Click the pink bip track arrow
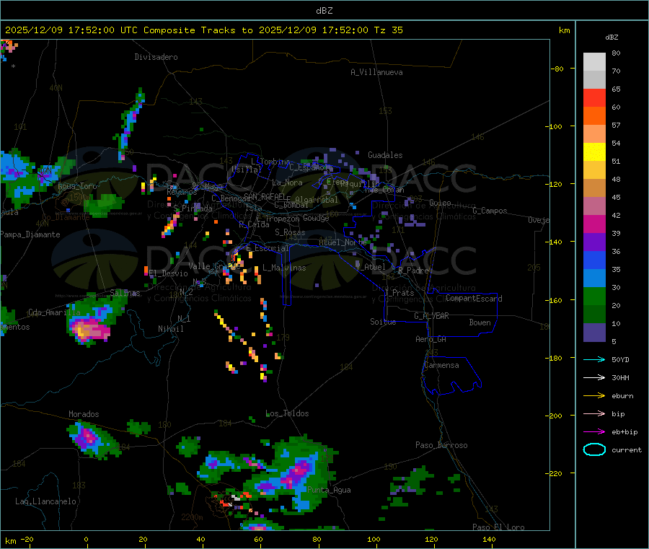This screenshot has width=649, height=549. (x=594, y=413)
